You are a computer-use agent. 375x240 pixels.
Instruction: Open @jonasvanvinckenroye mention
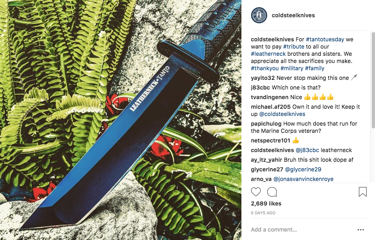303,179
